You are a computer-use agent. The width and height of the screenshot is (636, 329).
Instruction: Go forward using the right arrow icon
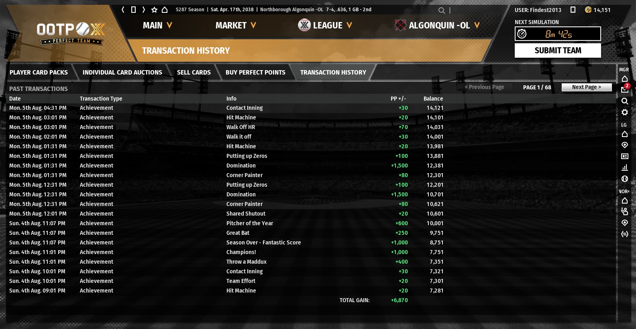[143, 10]
